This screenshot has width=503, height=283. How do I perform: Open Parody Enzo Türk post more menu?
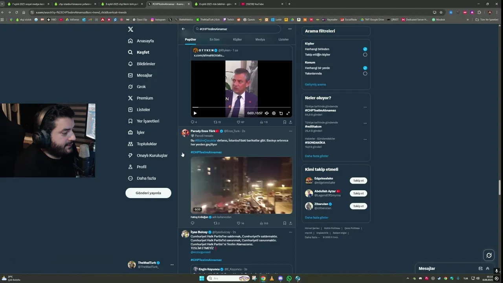[290, 131]
